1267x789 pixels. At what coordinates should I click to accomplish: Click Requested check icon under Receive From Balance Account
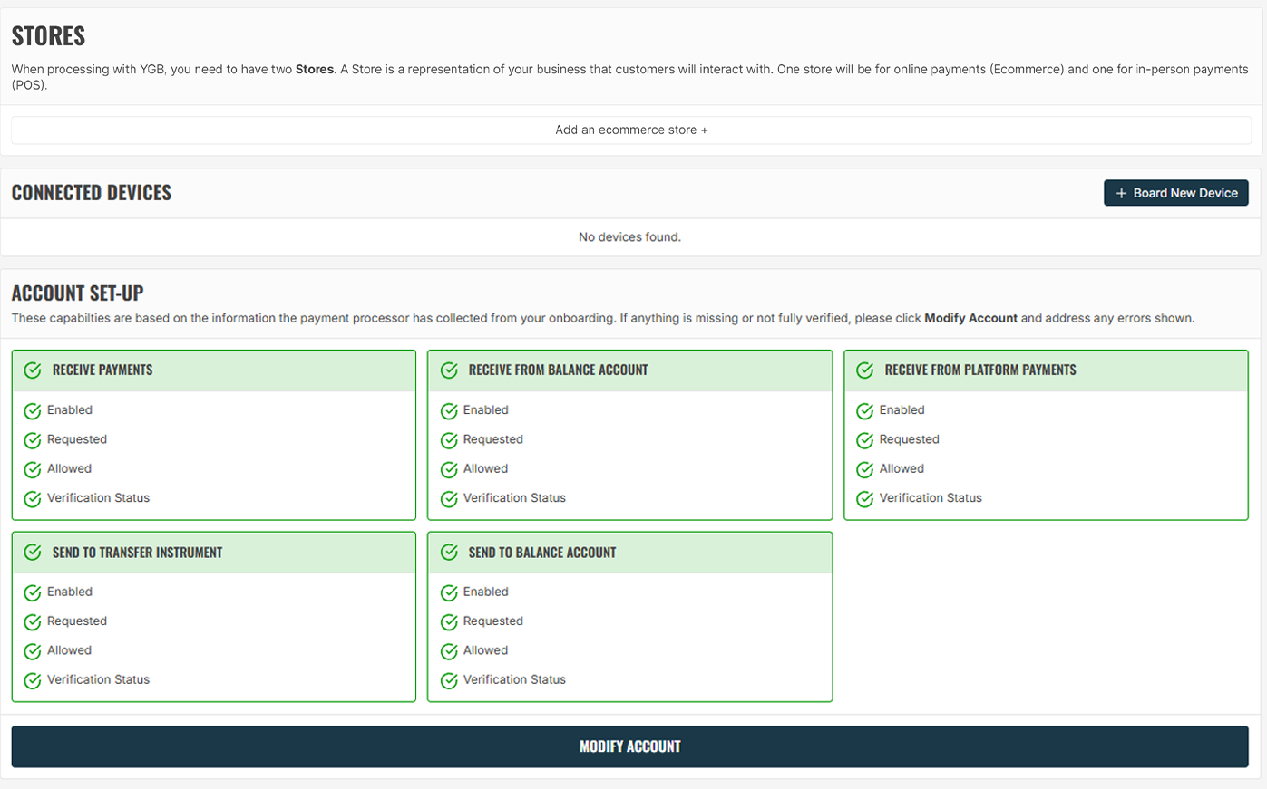tap(449, 440)
